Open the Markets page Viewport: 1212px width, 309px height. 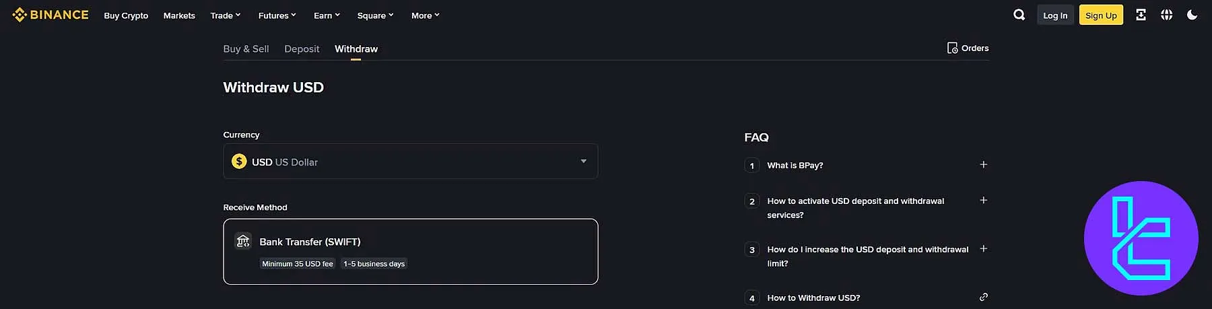click(x=179, y=15)
